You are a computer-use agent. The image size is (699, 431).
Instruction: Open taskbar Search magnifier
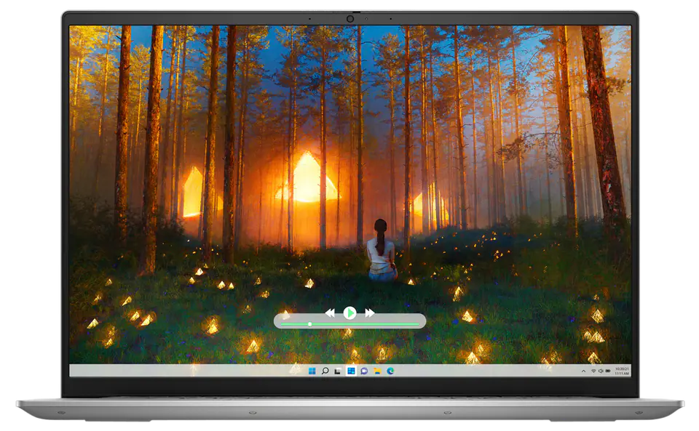click(x=325, y=371)
